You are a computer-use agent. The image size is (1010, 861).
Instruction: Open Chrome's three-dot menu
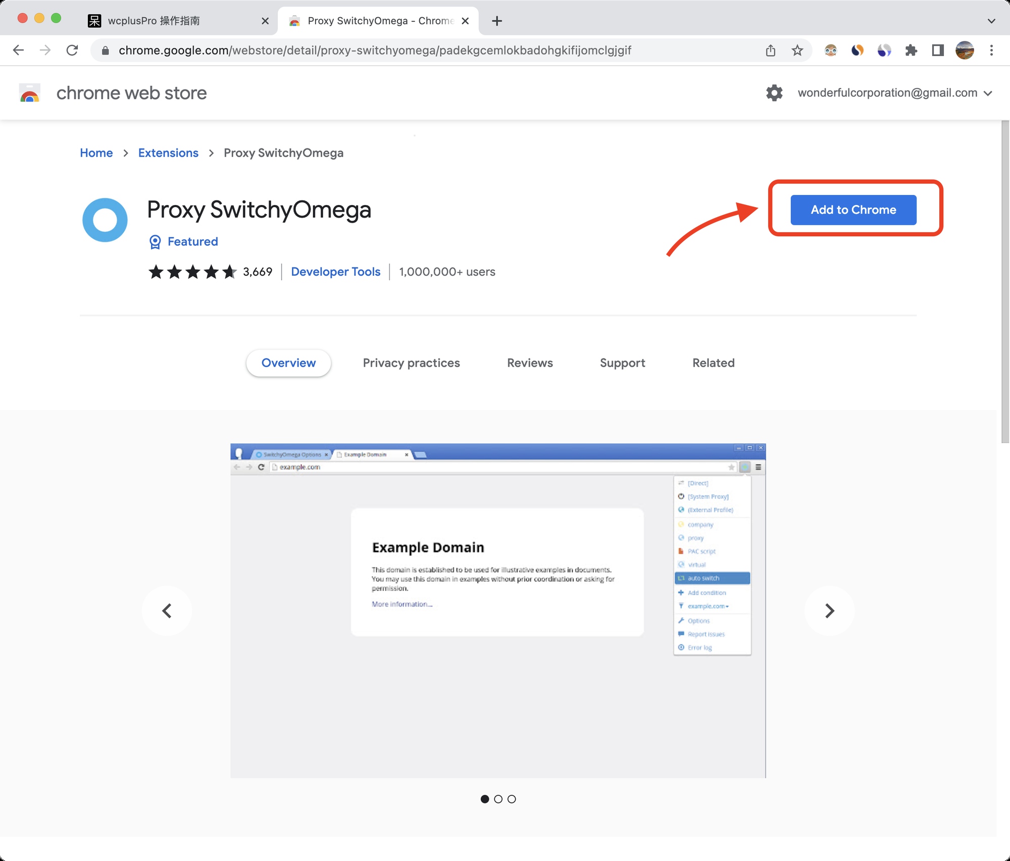click(991, 50)
